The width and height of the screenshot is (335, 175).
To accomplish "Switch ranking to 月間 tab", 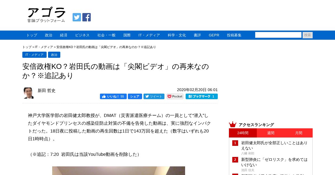I will [299, 133].
